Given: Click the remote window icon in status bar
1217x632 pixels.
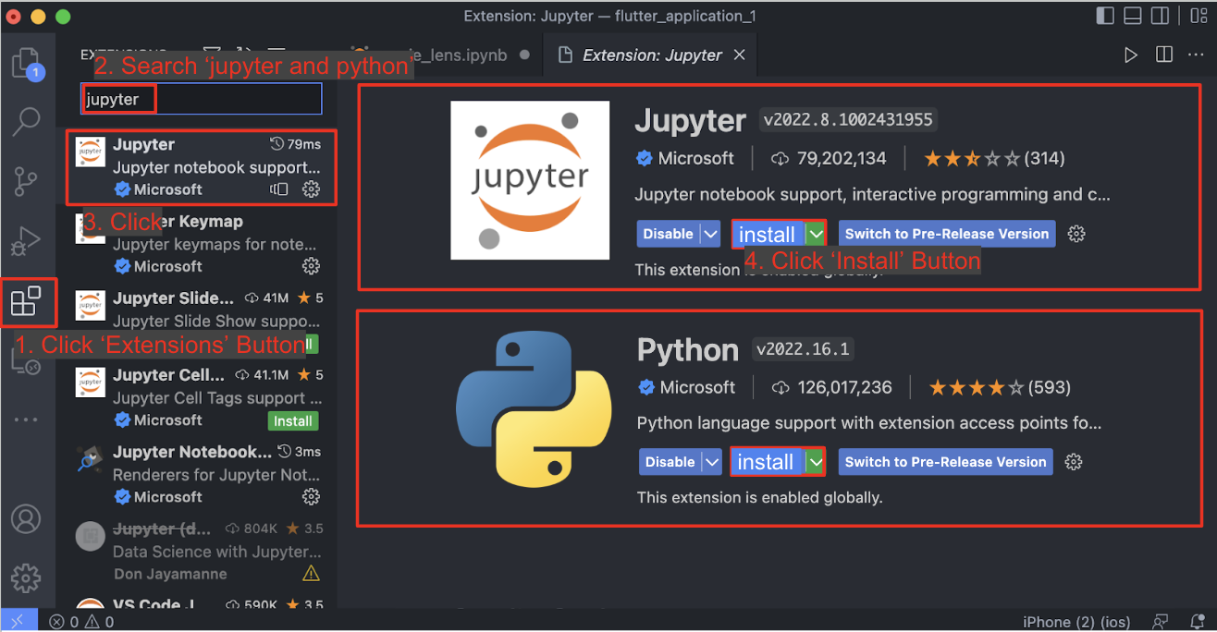Looking at the screenshot, I should 18,621.
